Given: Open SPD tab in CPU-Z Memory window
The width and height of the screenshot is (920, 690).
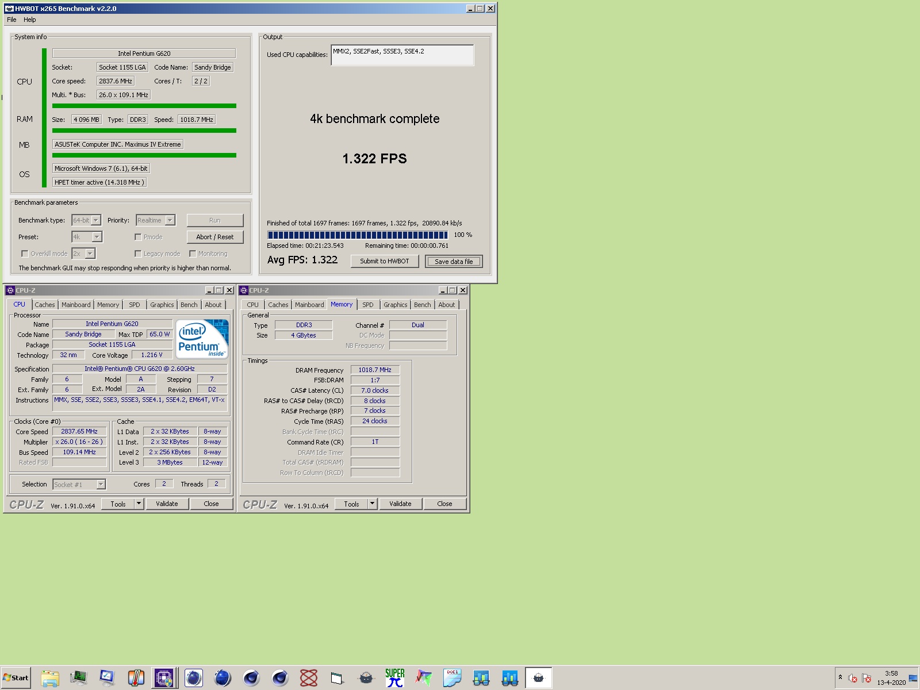Looking at the screenshot, I should [x=368, y=305].
